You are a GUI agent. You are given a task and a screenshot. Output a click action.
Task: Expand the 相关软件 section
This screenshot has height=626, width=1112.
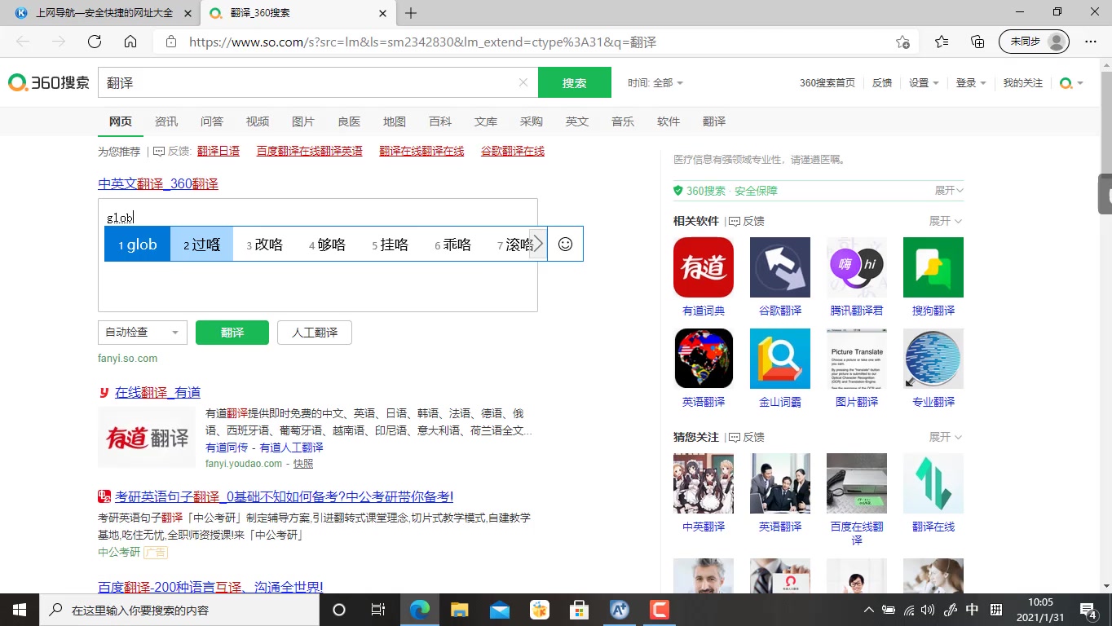pyautogui.click(x=946, y=221)
